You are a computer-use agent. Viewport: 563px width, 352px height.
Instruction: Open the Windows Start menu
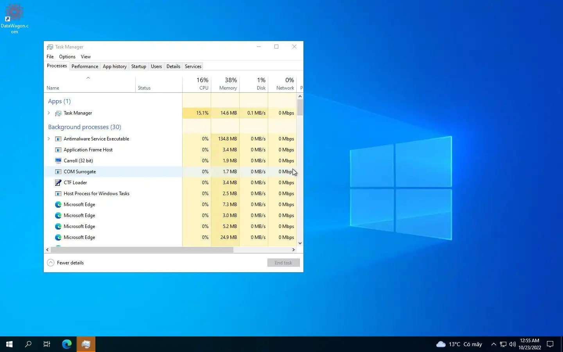pos(9,344)
